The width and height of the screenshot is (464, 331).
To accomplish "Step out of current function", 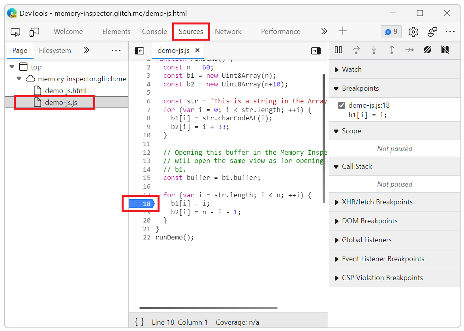I will point(392,50).
